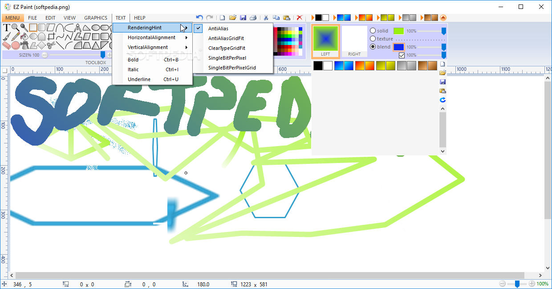The image size is (552, 289).
Task: Create a new blank document
Action: [222, 17]
